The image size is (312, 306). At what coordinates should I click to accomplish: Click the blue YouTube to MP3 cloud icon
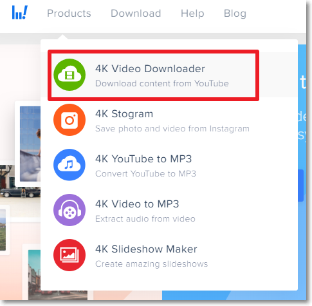[69, 165]
